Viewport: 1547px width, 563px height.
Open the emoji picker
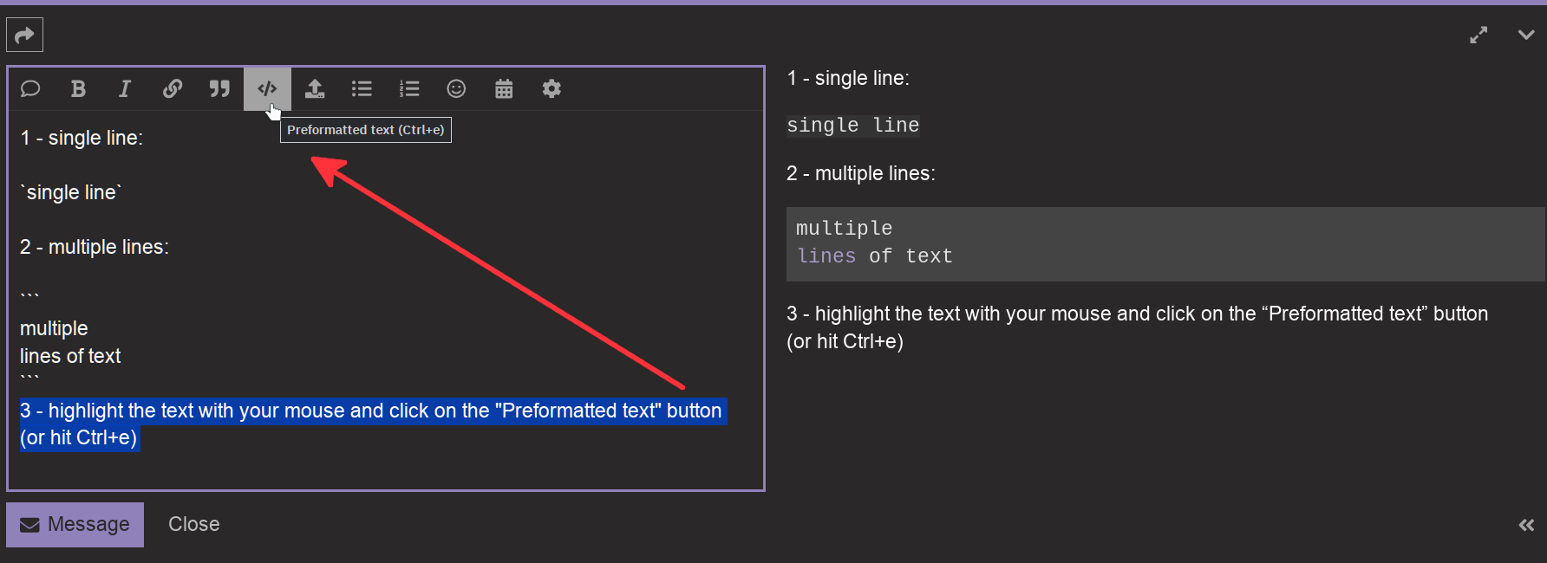click(456, 88)
